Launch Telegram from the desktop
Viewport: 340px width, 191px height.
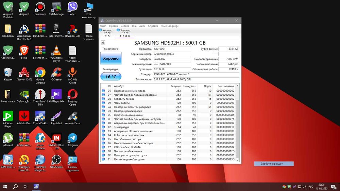click(72, 140)
